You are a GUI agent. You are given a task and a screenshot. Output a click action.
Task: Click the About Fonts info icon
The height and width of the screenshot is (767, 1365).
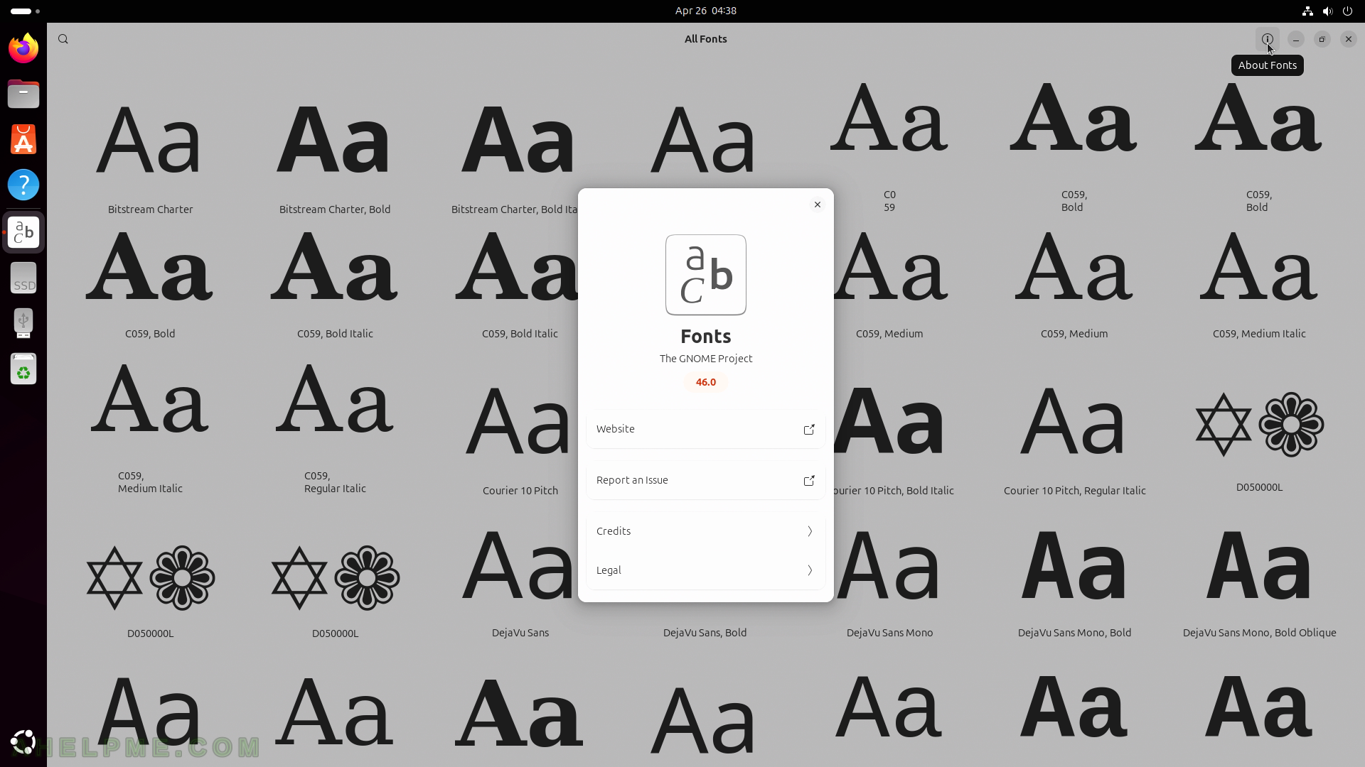1267,39
